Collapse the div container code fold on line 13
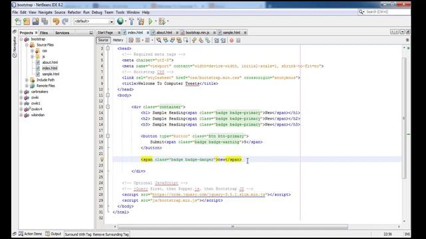 coord(108,107)
